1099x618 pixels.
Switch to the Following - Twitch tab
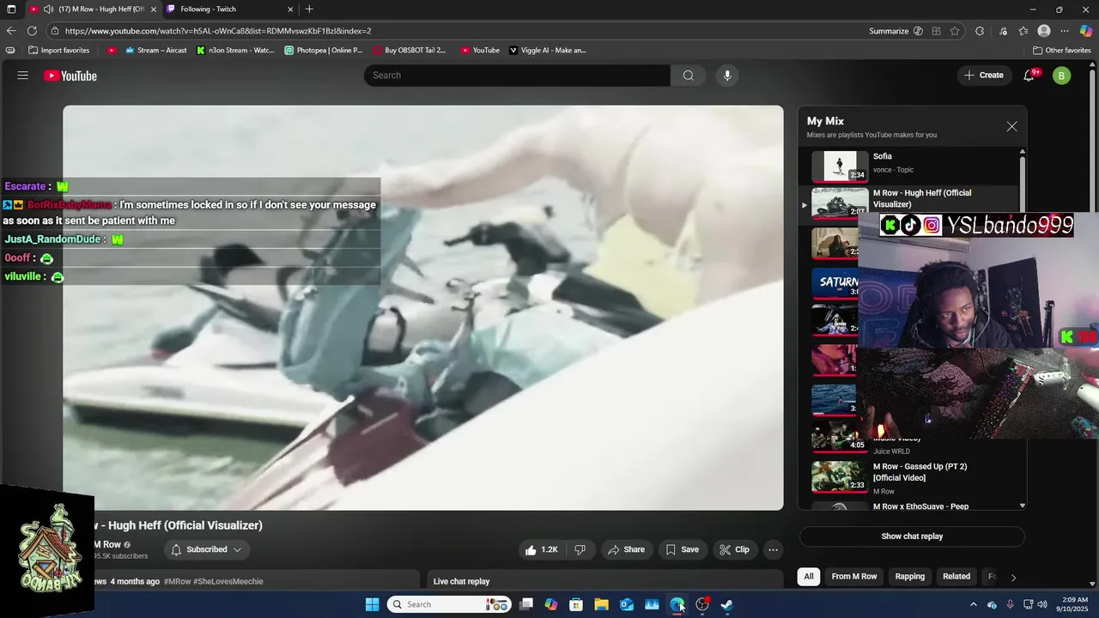pyautogui.click(x=228, y=9)
